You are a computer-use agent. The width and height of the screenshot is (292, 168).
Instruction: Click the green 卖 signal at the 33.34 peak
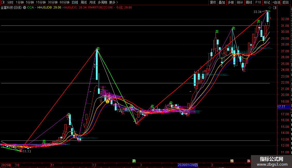[269, 12]
